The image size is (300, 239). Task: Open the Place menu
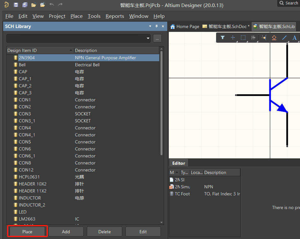(77, 16)
